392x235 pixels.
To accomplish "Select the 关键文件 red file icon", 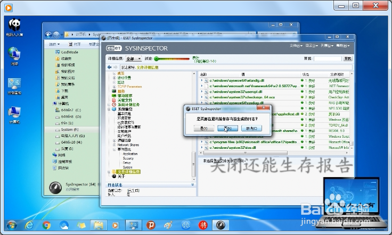I will [114, 100].
